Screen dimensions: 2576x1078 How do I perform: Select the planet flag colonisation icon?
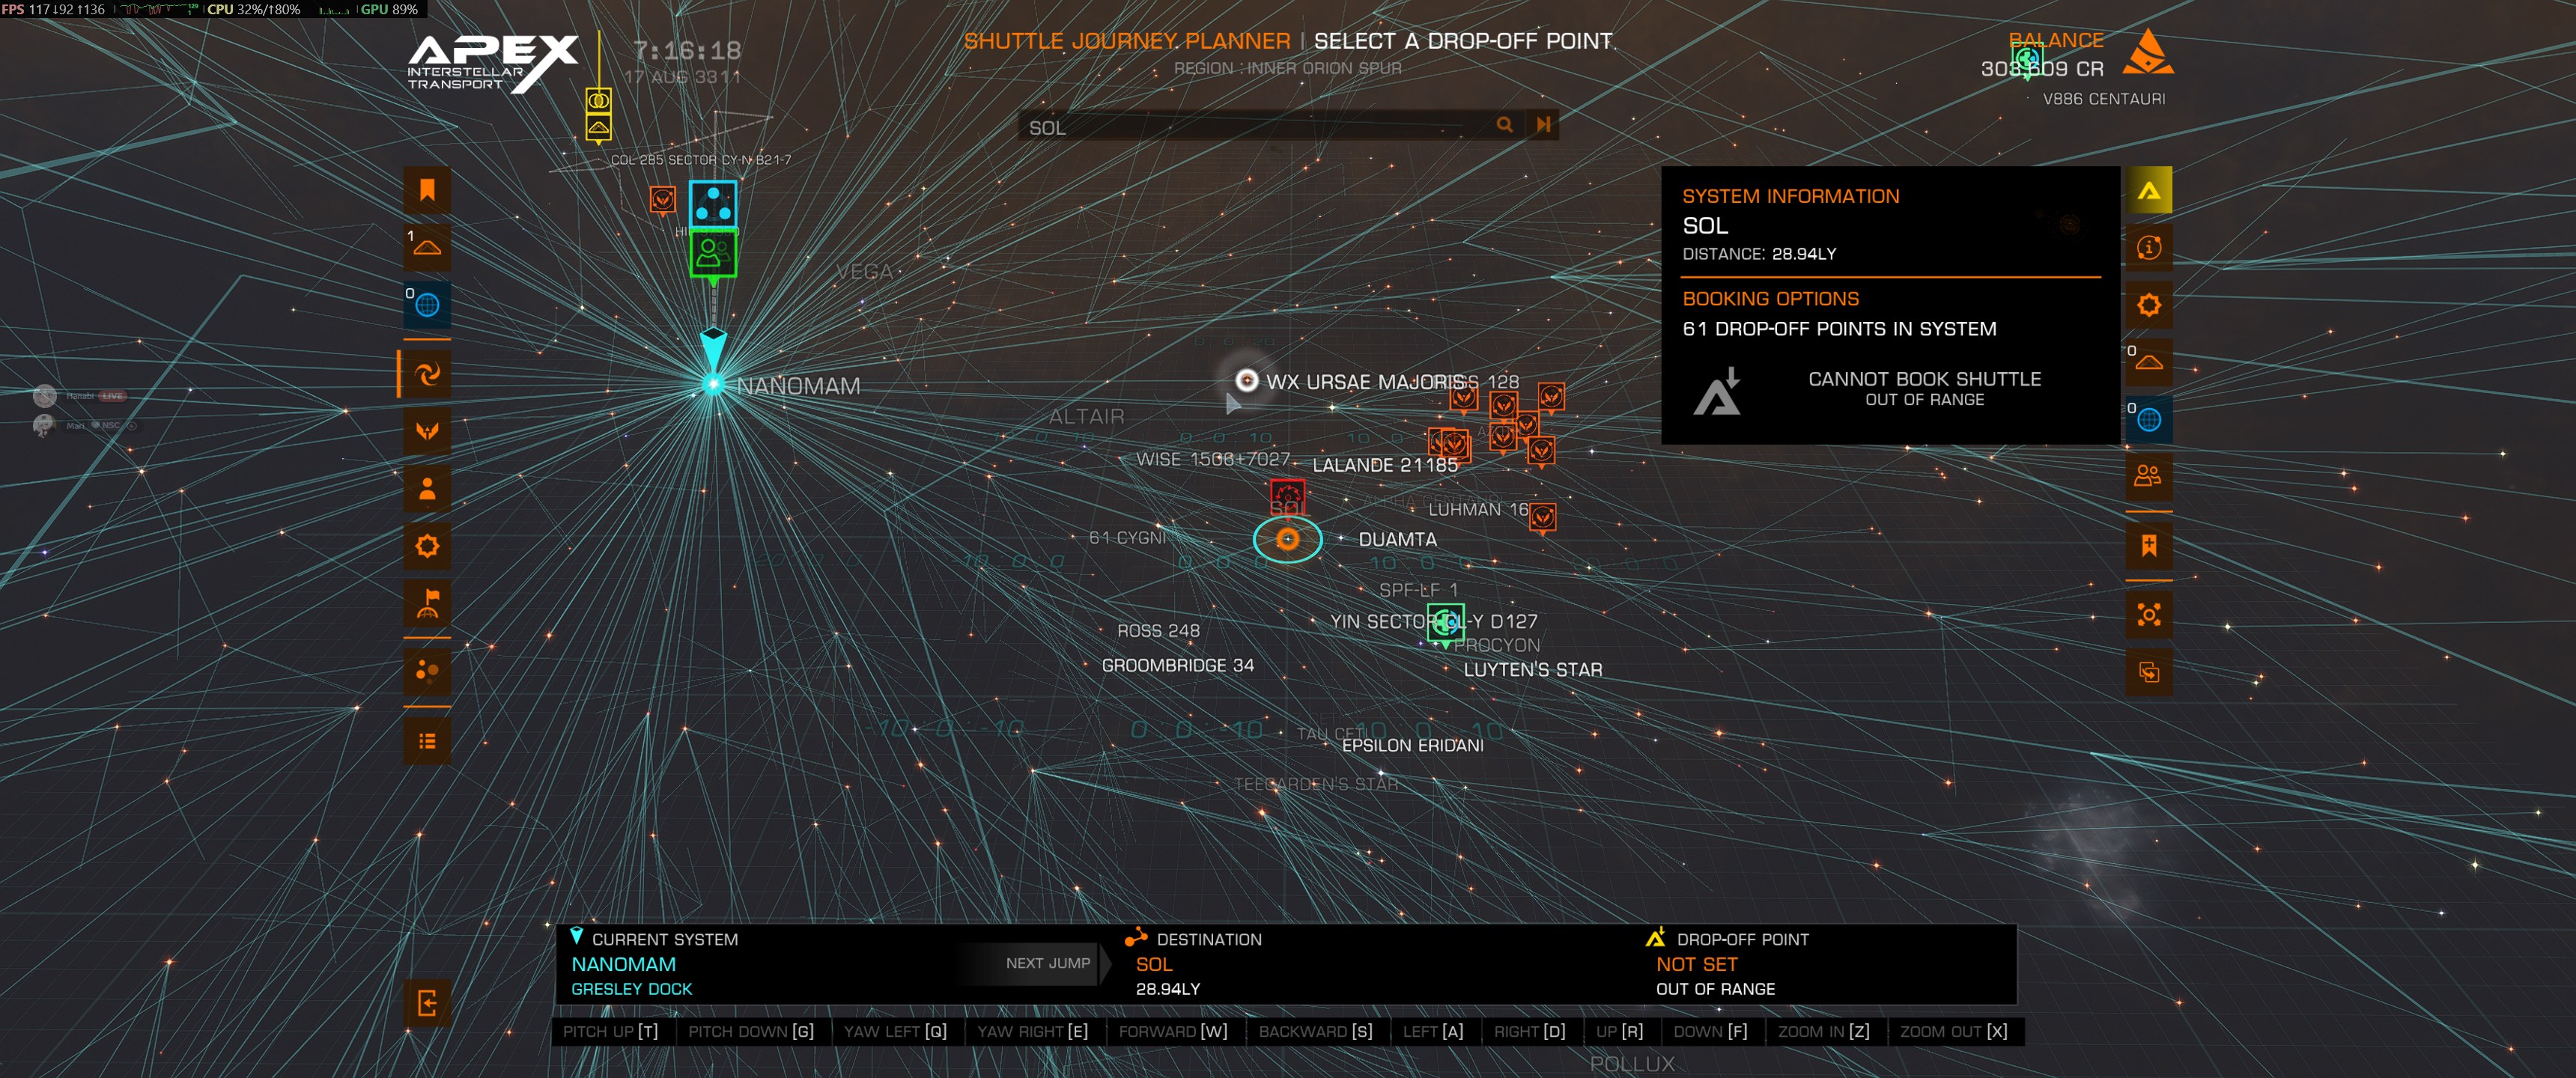(427, 603)
